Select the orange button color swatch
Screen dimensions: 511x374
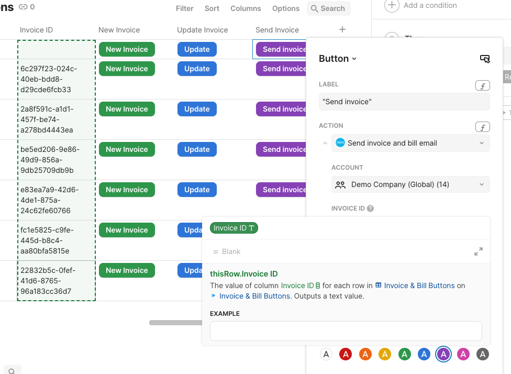(365, 354)
